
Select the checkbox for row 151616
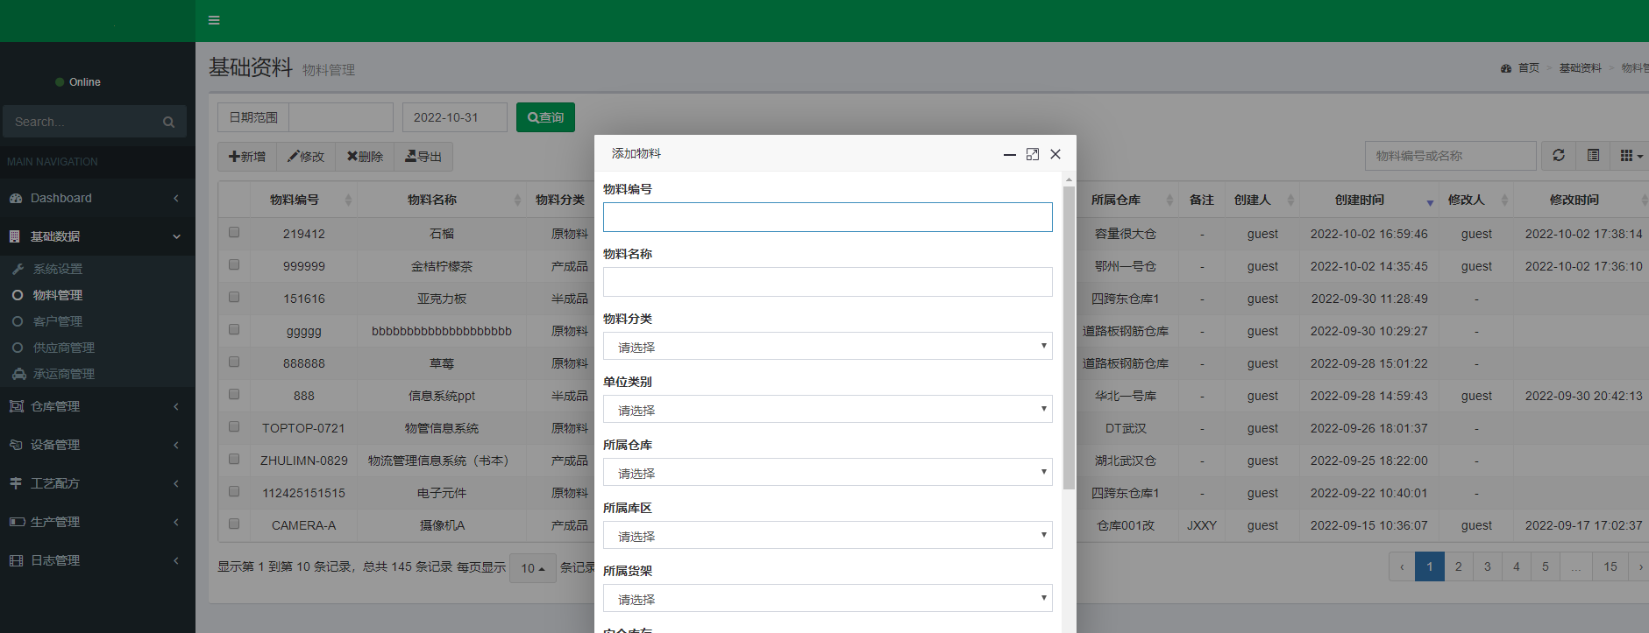coord(234,298)
